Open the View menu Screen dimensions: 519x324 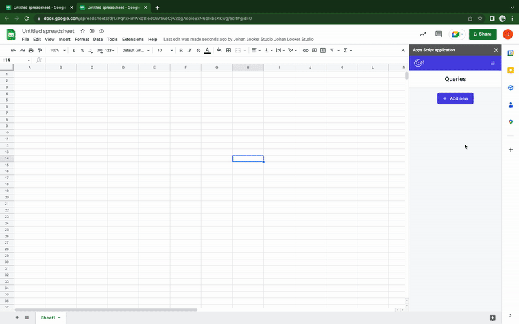click(50, 40)
